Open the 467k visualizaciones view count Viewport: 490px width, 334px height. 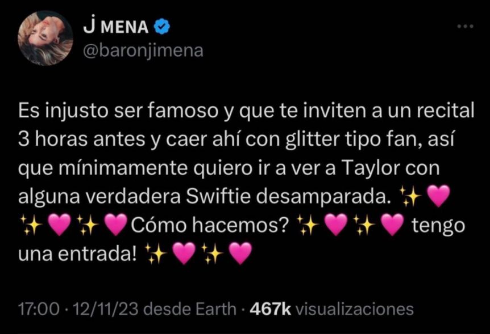click(331, 309)
